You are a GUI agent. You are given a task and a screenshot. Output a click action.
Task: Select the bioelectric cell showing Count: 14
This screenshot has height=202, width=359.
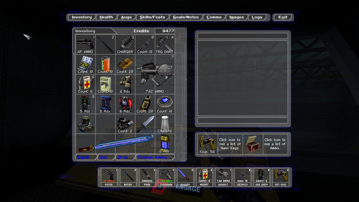pyautogui.click(x=165, y=104)
